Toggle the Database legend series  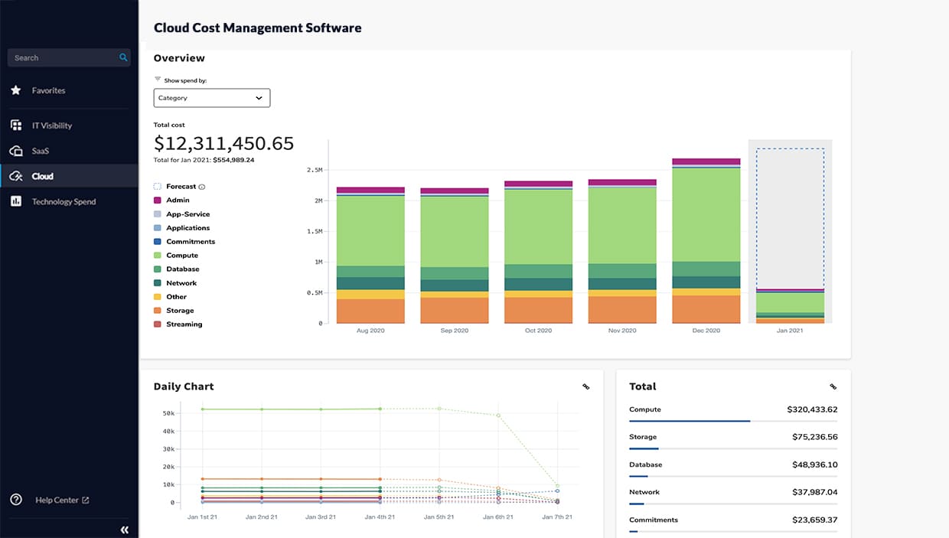(177, 269)
